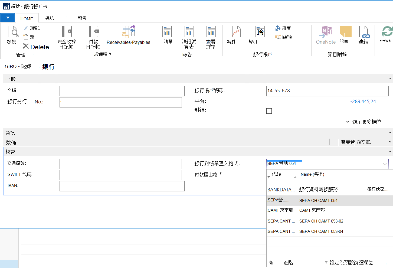
Task: Create a new record with 新
Action: [29, 37]
